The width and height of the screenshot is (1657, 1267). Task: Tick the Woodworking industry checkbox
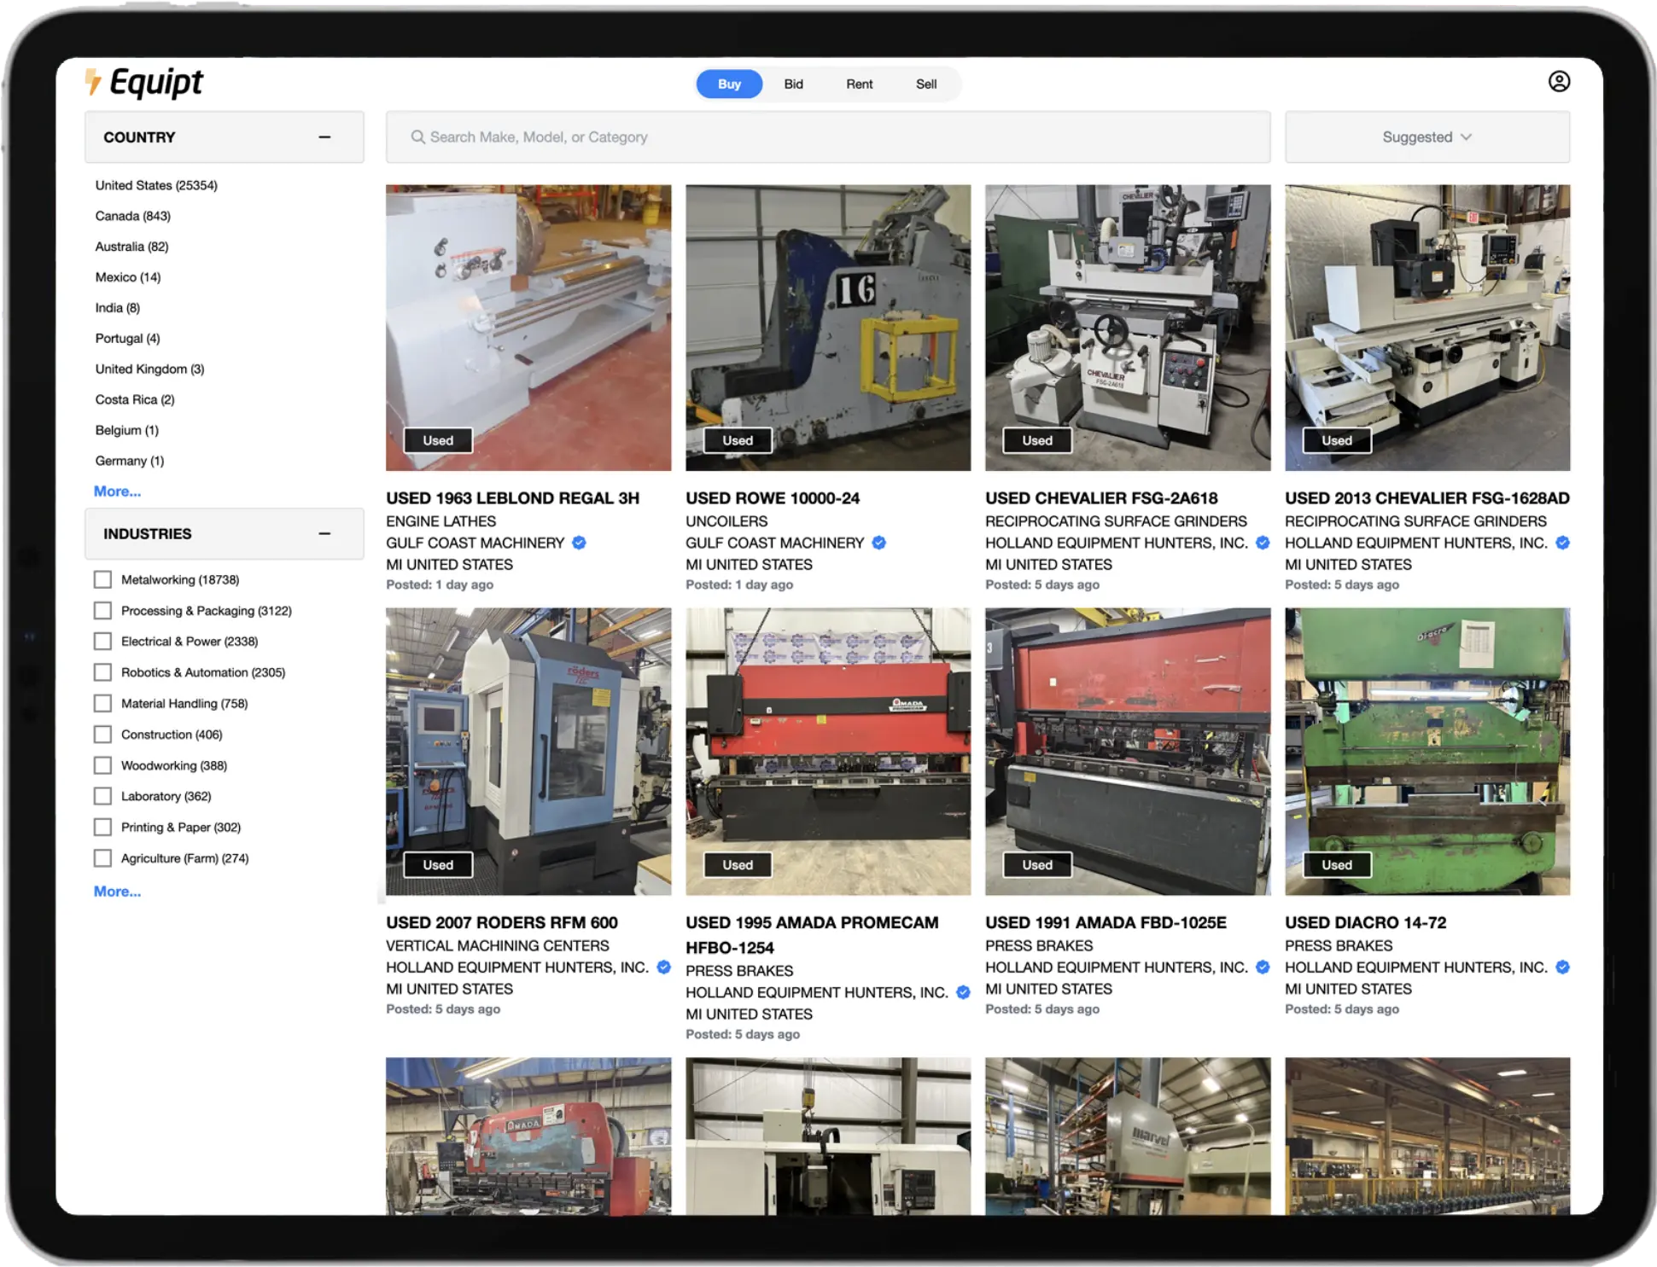point(102,765)
